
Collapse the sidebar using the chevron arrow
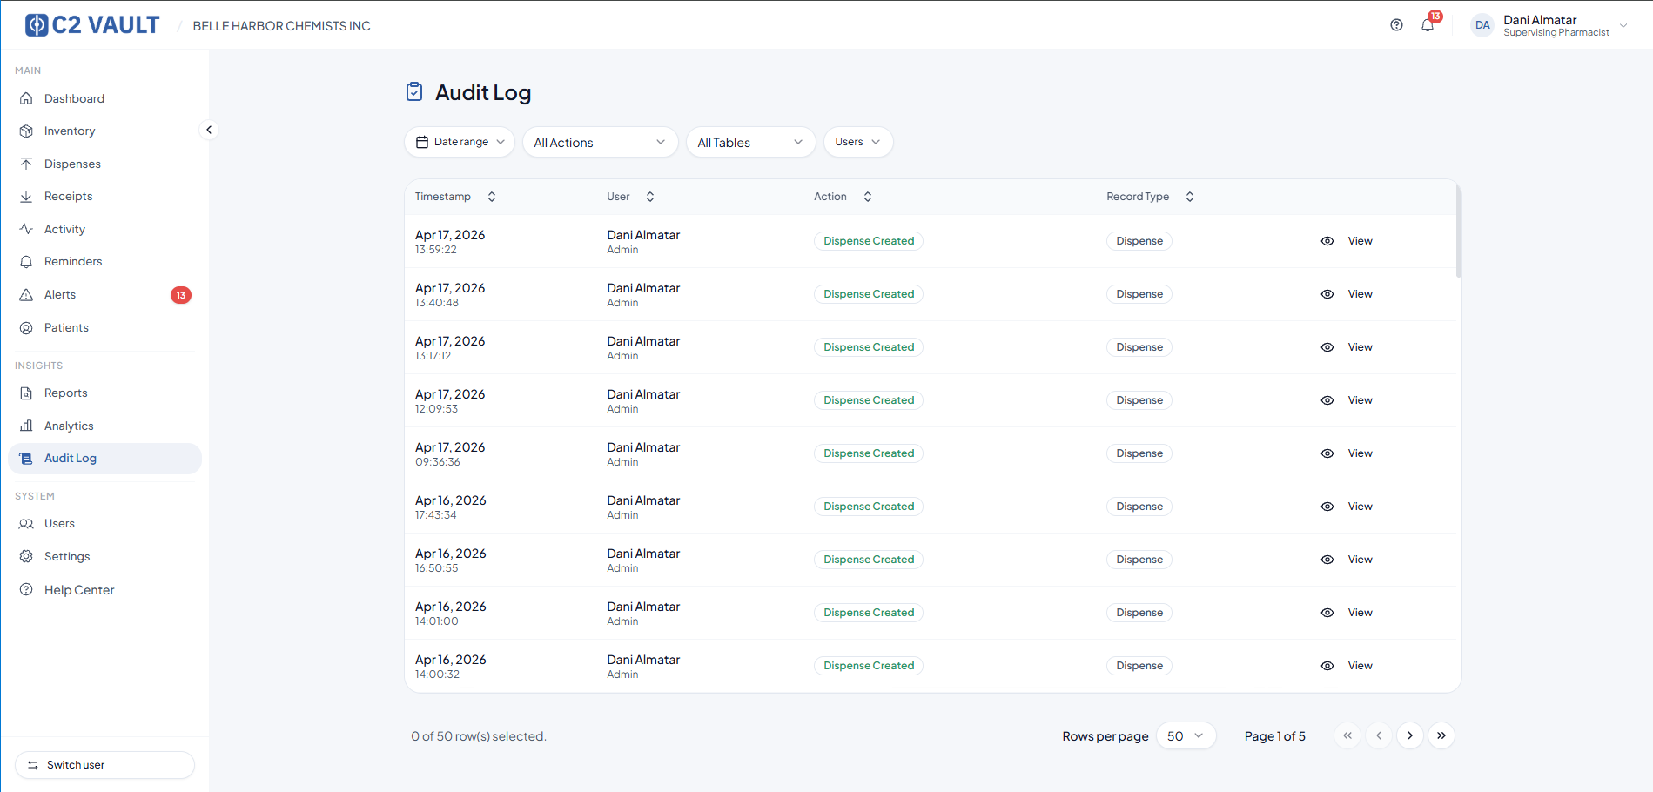click(x=209, y=129)
